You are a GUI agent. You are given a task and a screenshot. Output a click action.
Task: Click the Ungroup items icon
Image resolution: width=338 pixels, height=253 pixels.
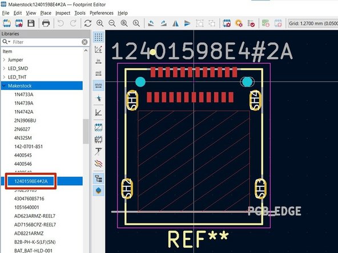[x=212, y=23]
